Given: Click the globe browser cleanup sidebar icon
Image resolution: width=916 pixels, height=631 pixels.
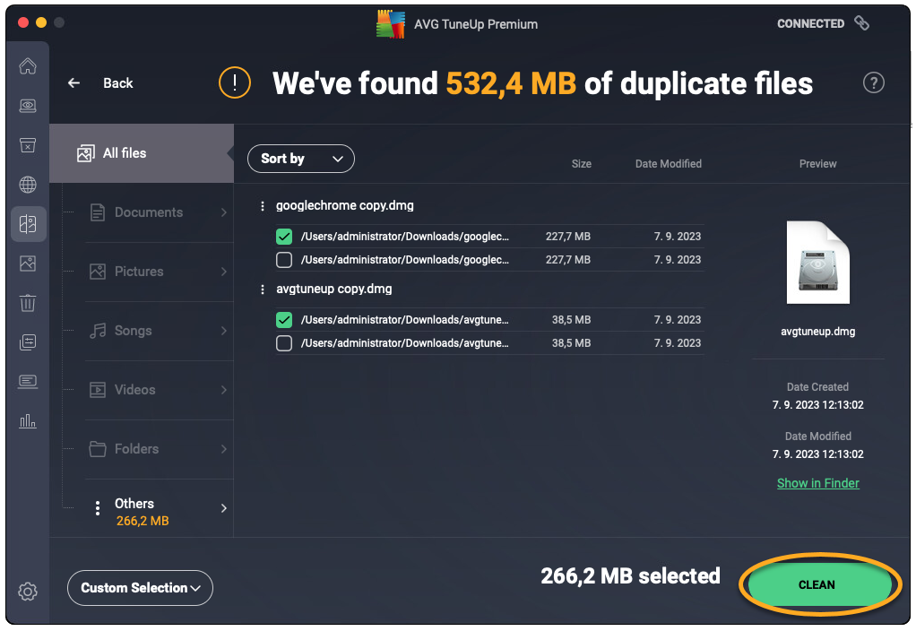Looking at the screenshot, I should click(28, 186).
